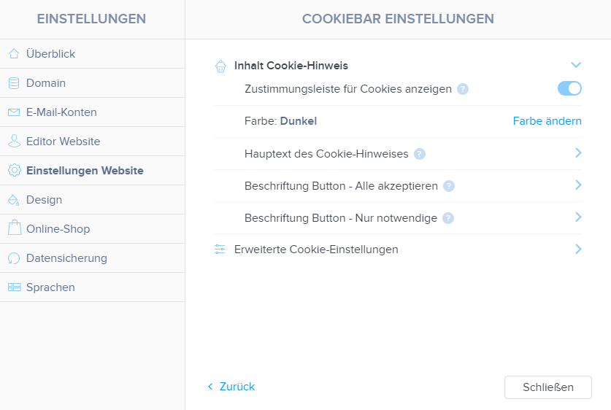Click help icon next to Hauptext des Cookie-Hinweises

tap(420, 154)
